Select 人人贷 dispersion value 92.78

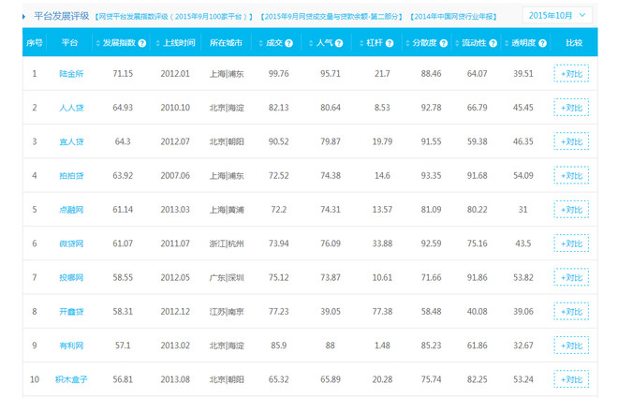tap(431, 108)
